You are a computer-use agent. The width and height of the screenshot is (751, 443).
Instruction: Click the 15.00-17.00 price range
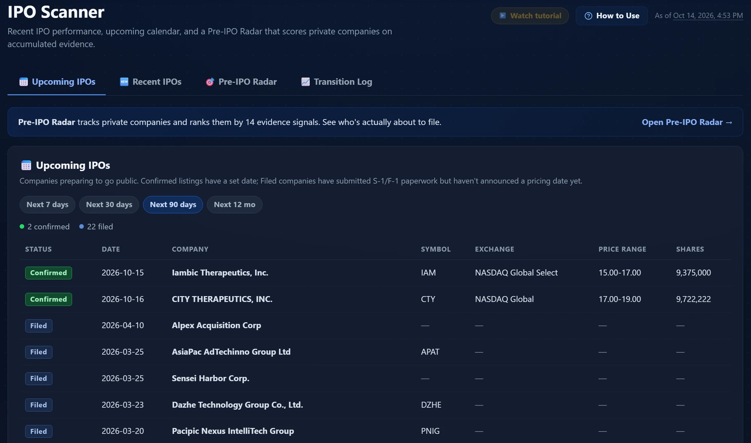pyautogui.click(x=620, y=273)
